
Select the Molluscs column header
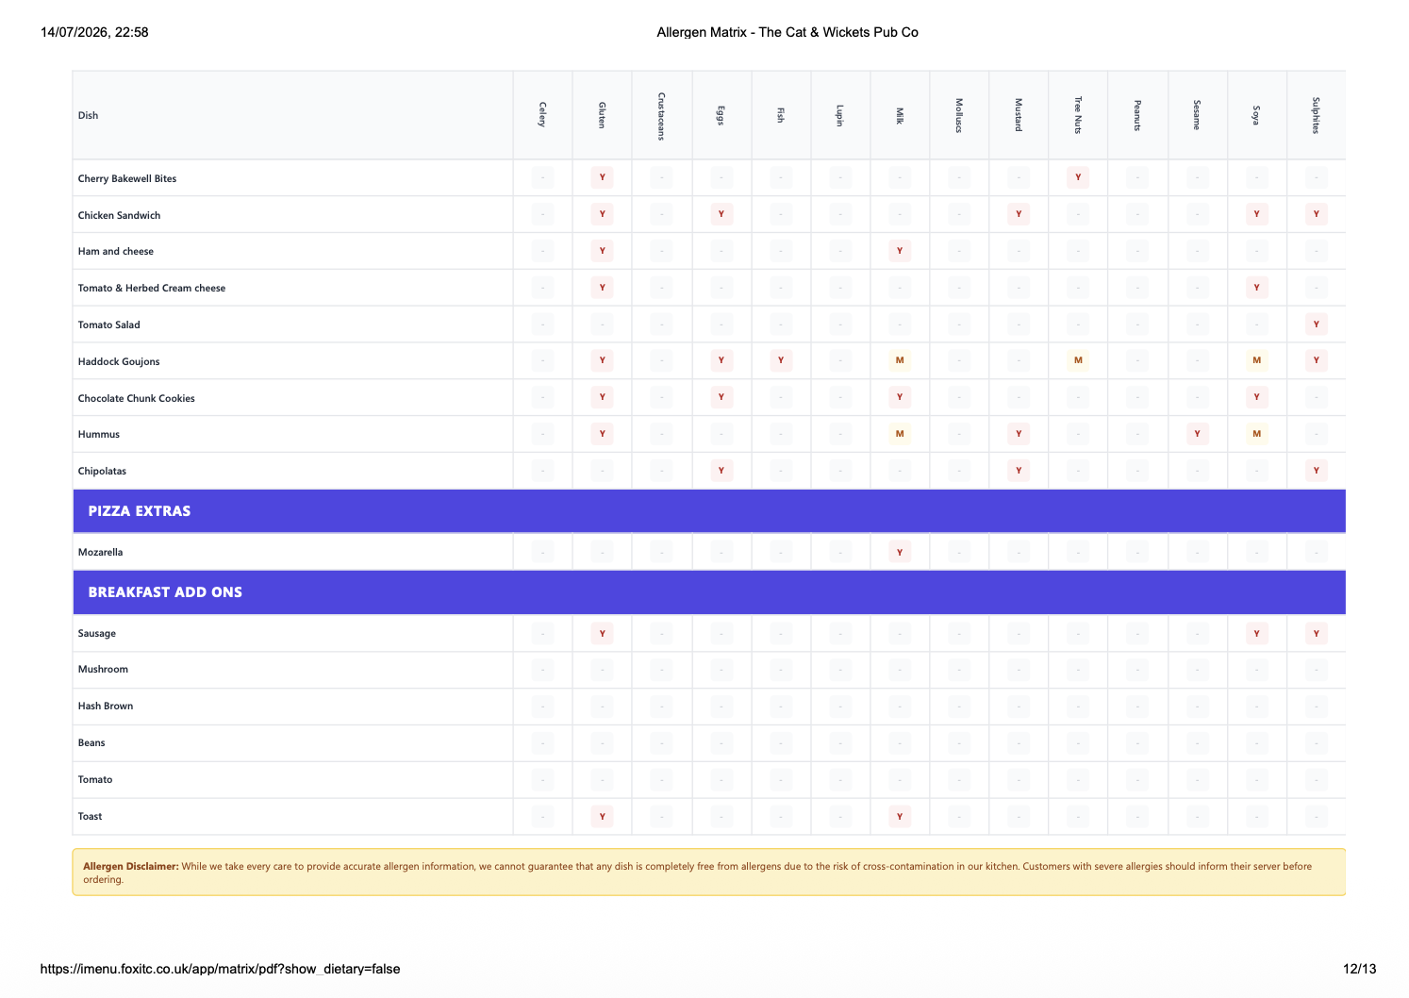[959, 115]
